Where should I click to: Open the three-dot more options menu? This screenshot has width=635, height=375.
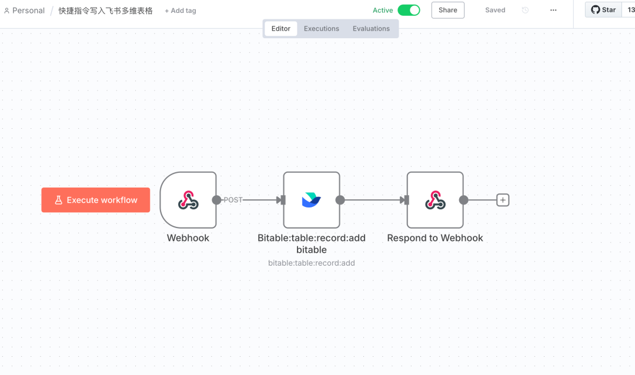click(x=553, y=10)
